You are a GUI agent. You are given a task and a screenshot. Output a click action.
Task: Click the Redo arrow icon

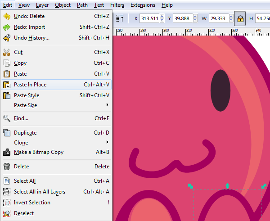pos(7,27)
